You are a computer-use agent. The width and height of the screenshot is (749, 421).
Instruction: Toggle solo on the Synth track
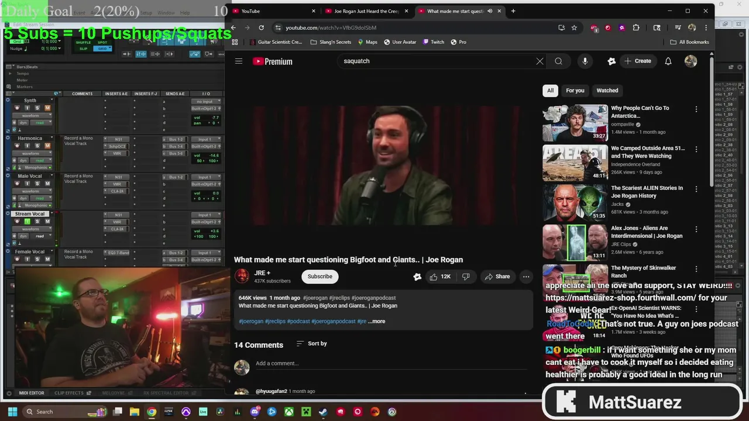point(37,108)
